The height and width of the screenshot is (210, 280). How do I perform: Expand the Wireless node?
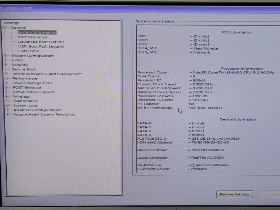point(7,97)
